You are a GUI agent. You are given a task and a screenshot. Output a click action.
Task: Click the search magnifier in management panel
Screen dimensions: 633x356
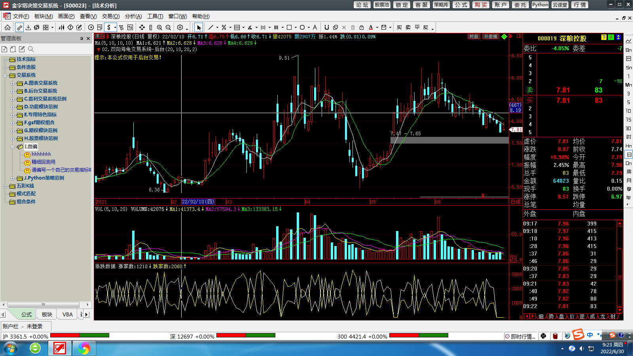coord(31,49)
